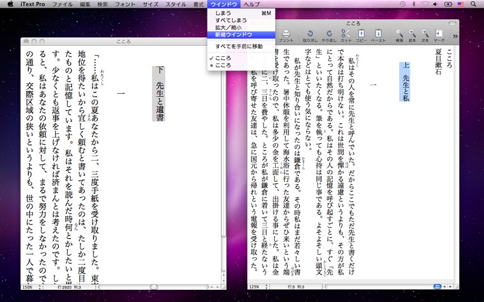Click blue horizontal scroll thumb in right window
This screenshot has height=302, width=484.
coord(437,286)
